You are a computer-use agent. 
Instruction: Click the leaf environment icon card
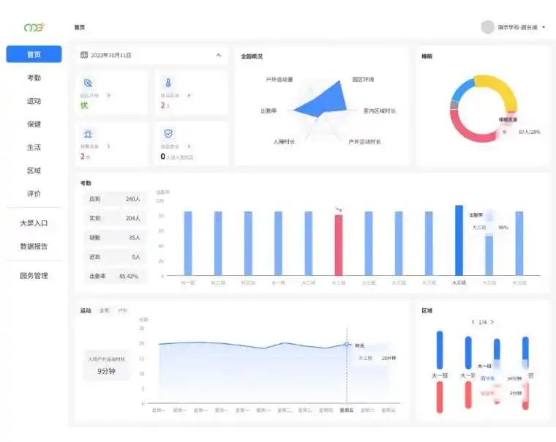coord(89,83)
